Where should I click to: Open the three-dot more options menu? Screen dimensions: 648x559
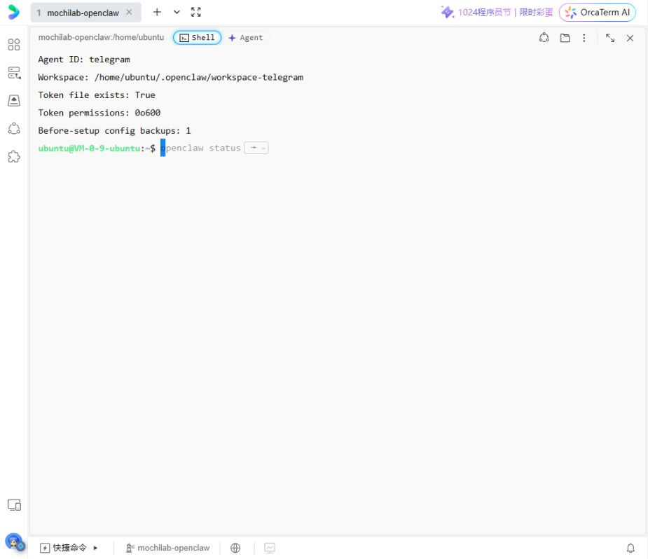[x=584, y=38]
